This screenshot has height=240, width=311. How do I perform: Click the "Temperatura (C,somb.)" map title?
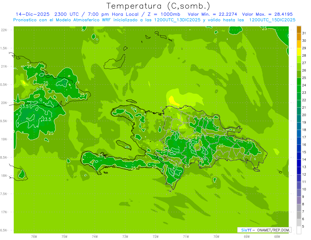click(x=158, y=6)
